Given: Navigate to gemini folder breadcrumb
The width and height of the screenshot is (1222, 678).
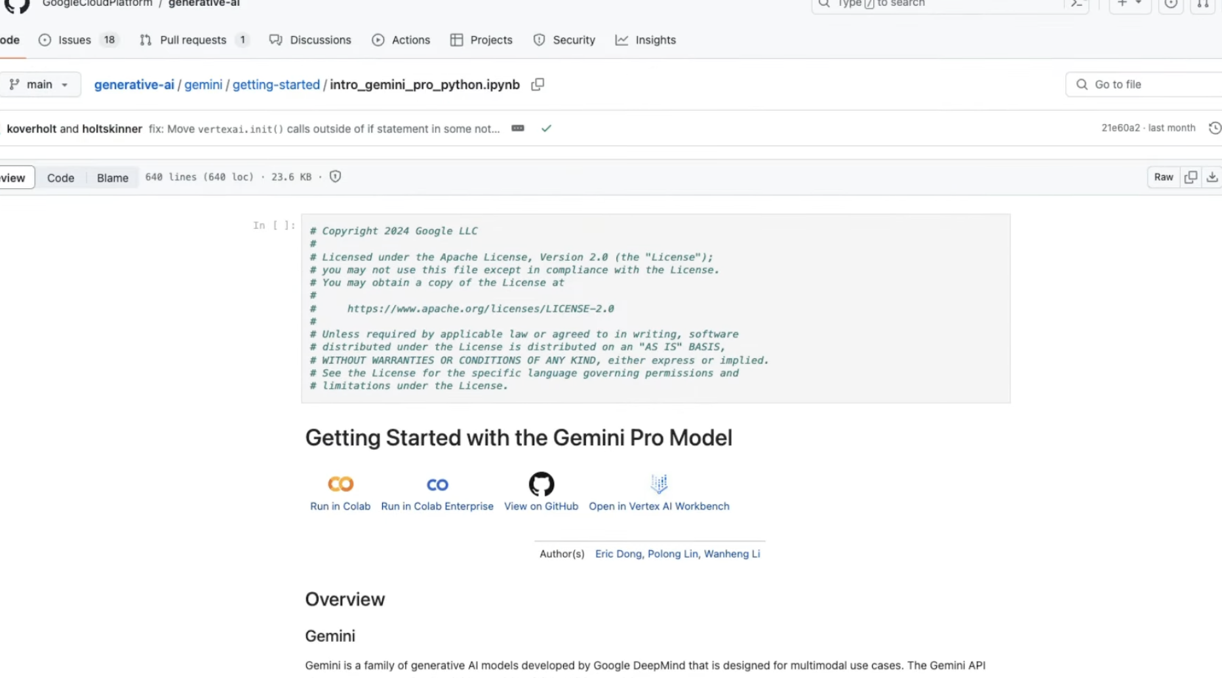Looking at the screenshot, I should 203,85.
